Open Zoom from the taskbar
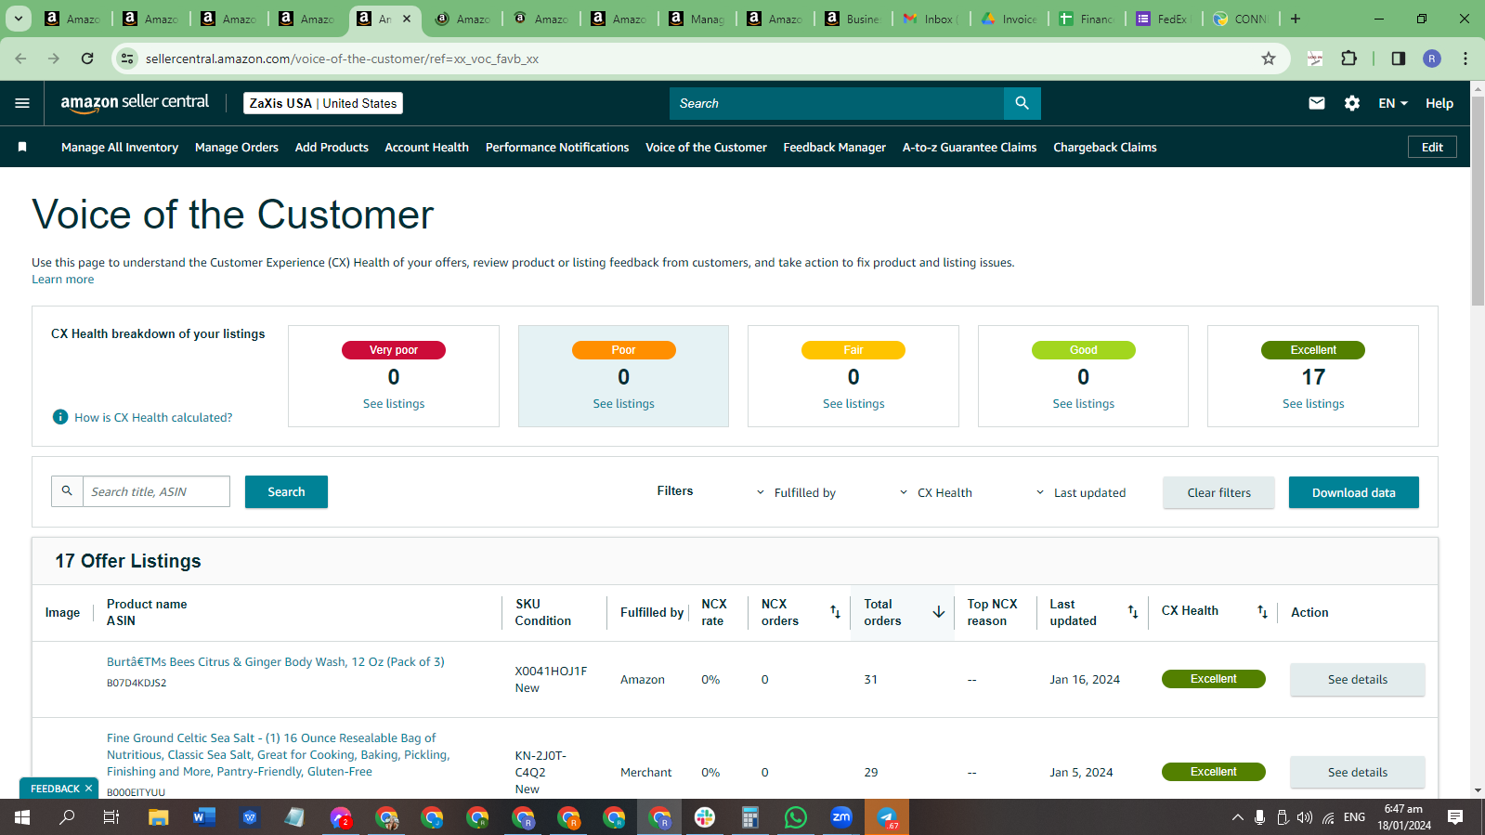Viewport: 1485px width, 835px height. pos(841,817)
